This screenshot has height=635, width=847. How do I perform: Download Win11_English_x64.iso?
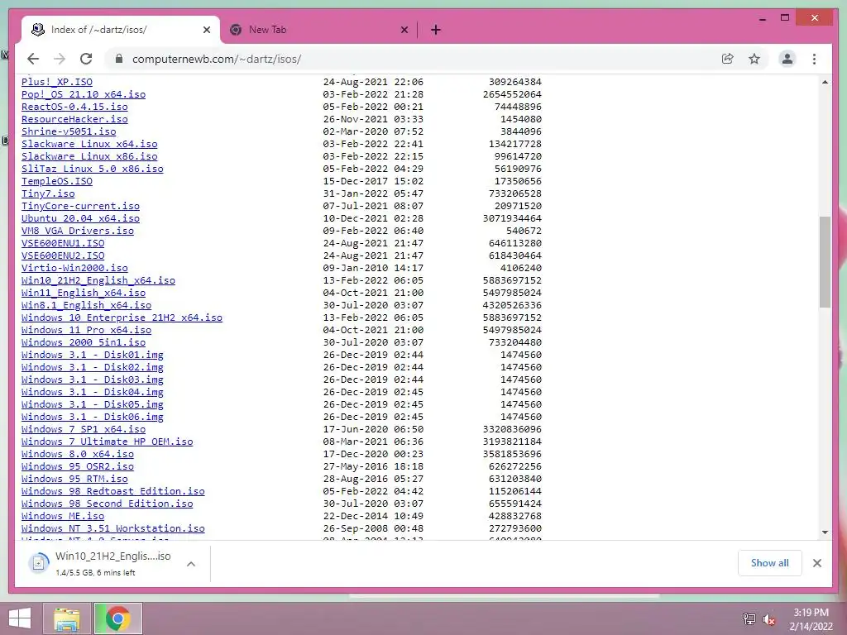pyautogui.click(x=84, y=294)
